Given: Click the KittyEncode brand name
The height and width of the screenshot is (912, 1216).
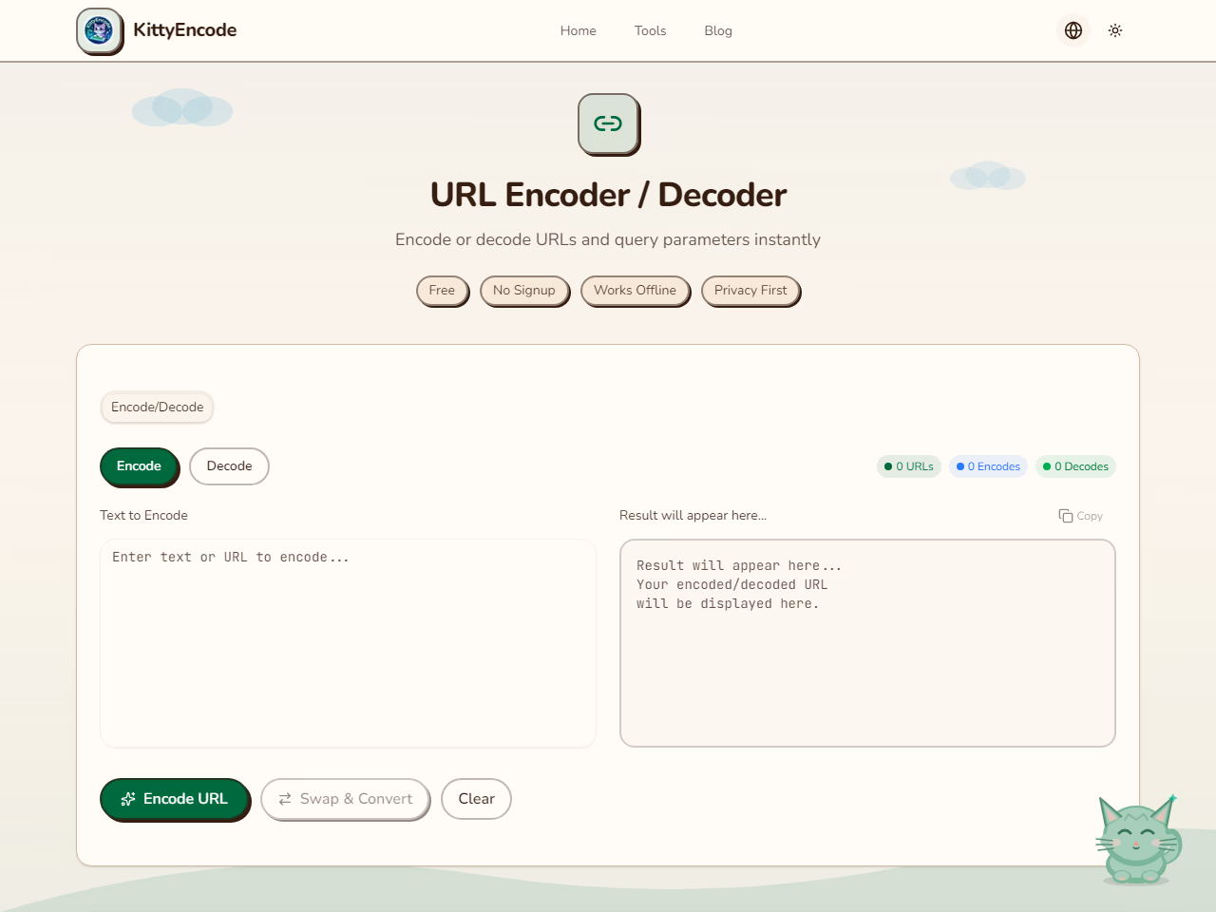Looking at the screenshot, I should (x=184, y=30).
